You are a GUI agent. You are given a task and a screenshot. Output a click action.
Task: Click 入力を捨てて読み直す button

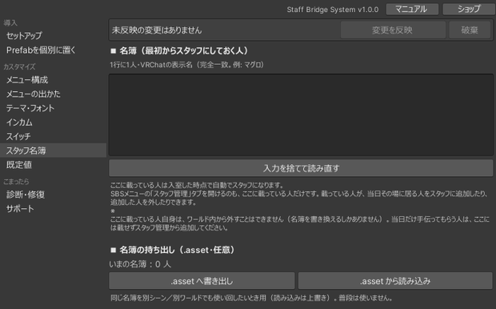(301, 168)
